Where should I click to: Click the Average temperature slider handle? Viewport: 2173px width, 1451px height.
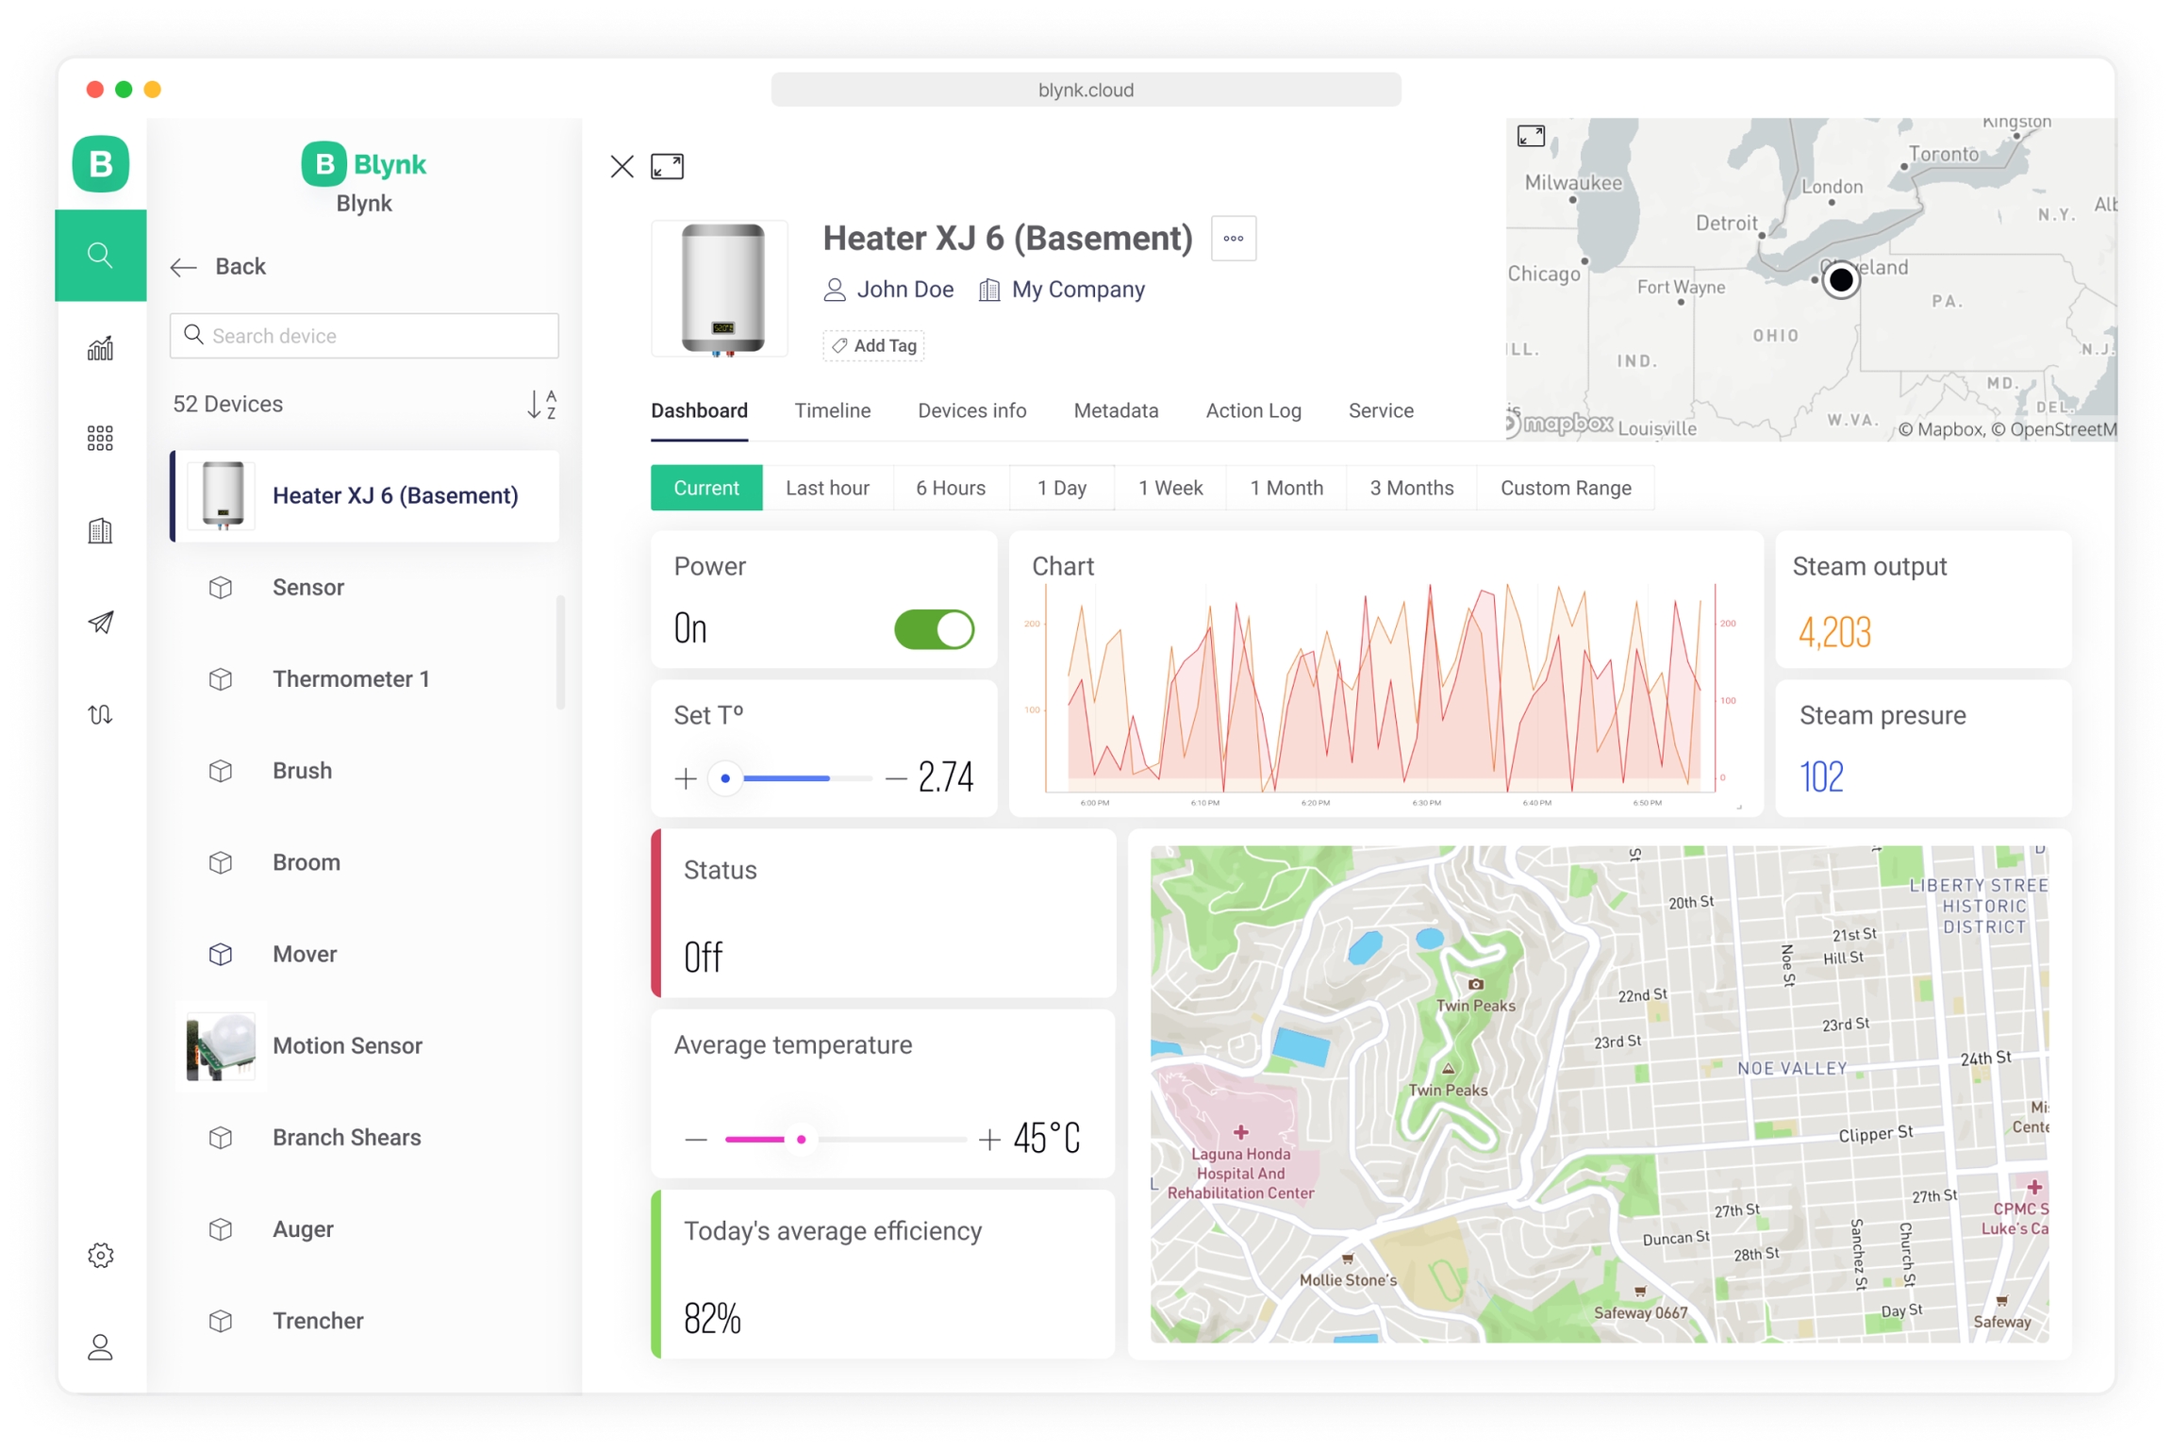(801, 1139)
